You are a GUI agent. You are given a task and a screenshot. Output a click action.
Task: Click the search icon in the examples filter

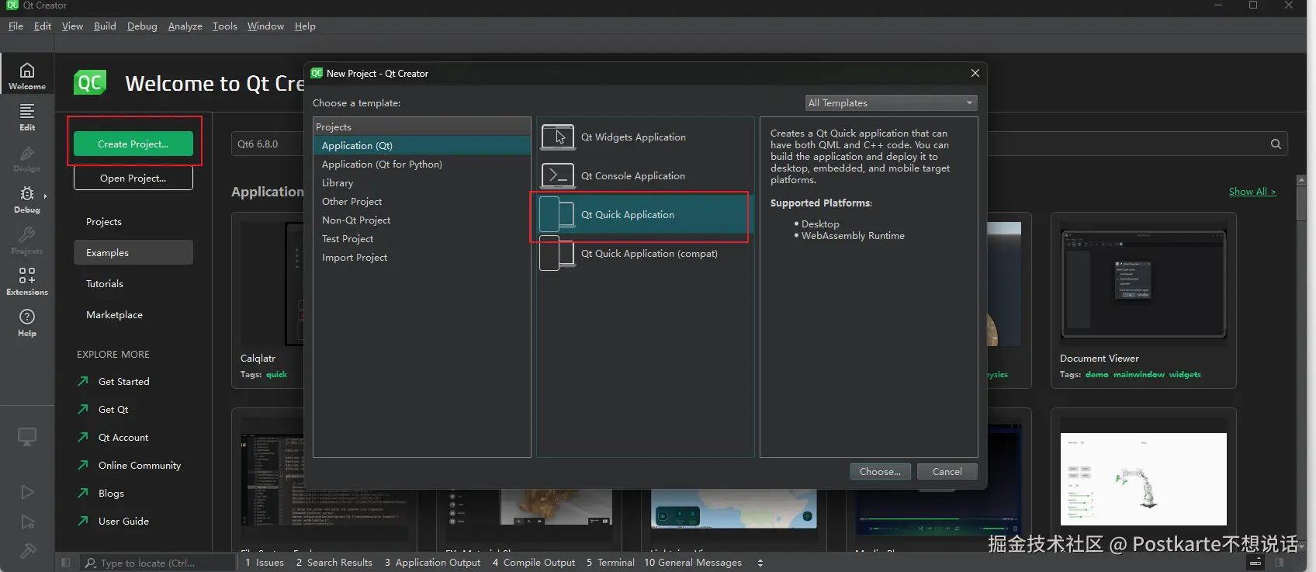coord(1276,144)
